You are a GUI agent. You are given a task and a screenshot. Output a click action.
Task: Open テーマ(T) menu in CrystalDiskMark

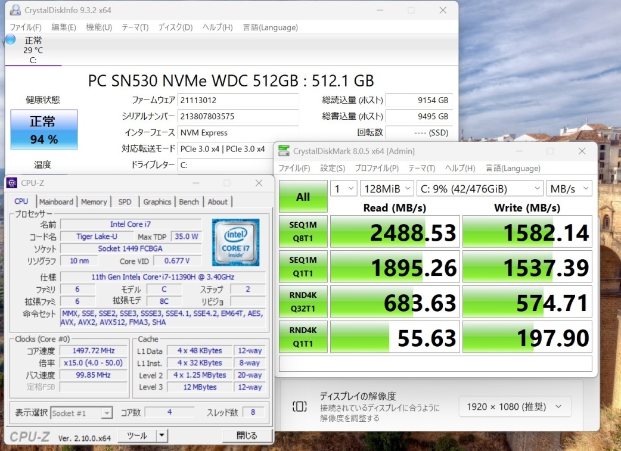422,168
